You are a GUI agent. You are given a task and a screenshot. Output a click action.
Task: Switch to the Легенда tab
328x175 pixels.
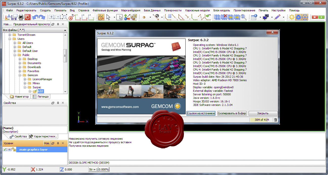40,97
